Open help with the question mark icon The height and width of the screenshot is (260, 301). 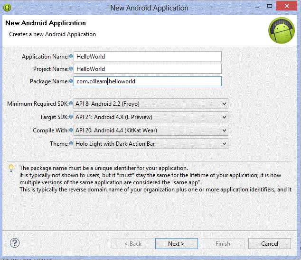15,243
